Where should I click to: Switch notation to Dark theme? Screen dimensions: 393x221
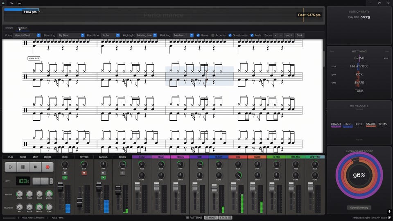pyautogui.click(x=300, y=35)
